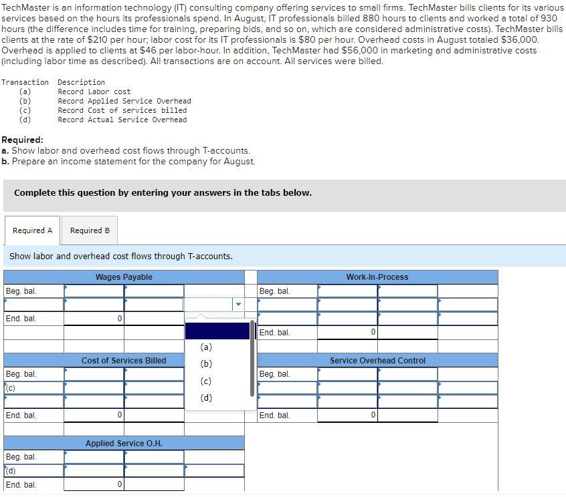Click 'Record Actual Service Overhead' text
Screen dimensions: 566x497
click(x=122, y=120)
